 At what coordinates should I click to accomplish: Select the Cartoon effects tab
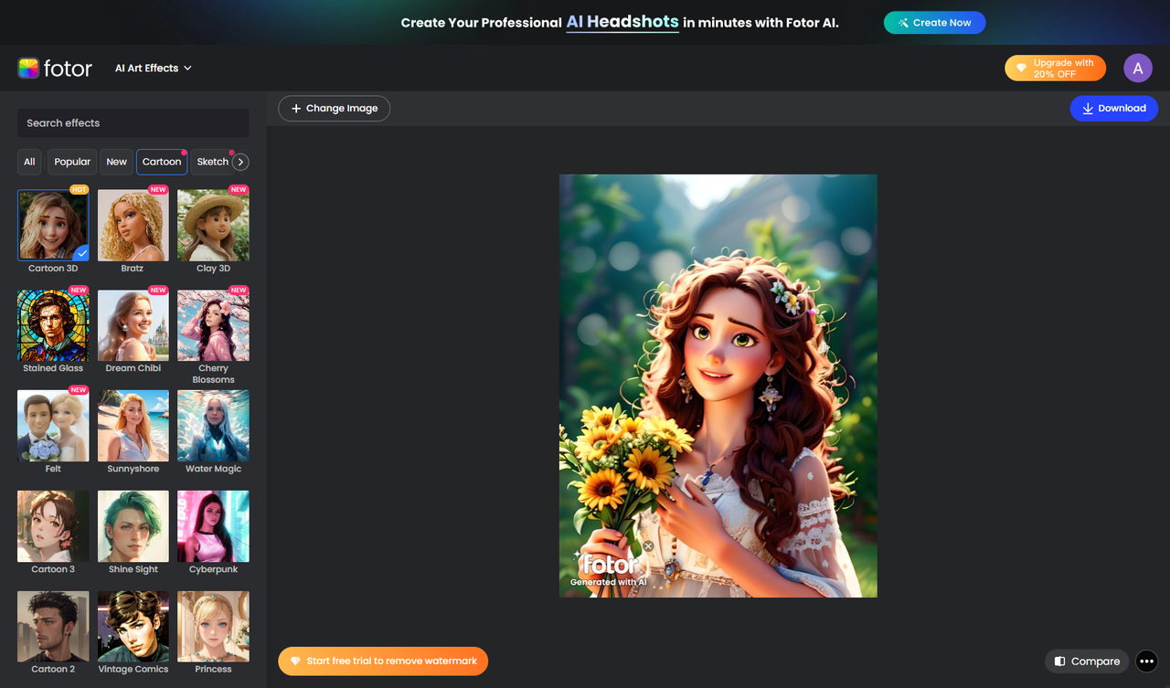[162, 162]
